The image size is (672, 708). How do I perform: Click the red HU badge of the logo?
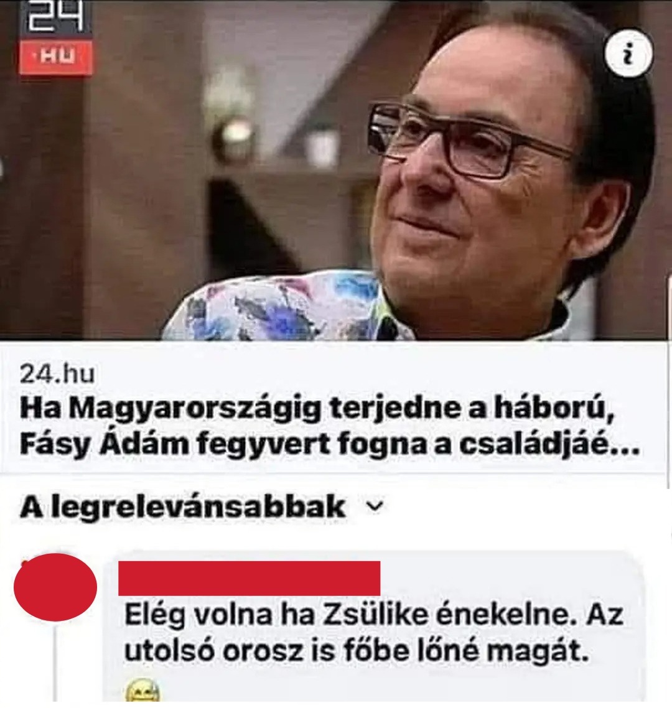tap(56, 57)
